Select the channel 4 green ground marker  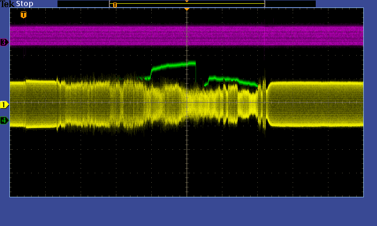[4, 121]
